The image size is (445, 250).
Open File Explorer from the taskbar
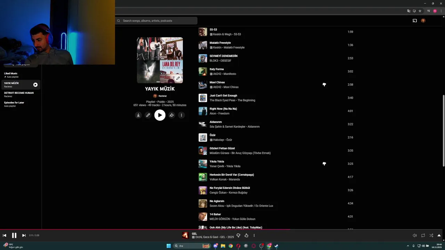[223, 246]
